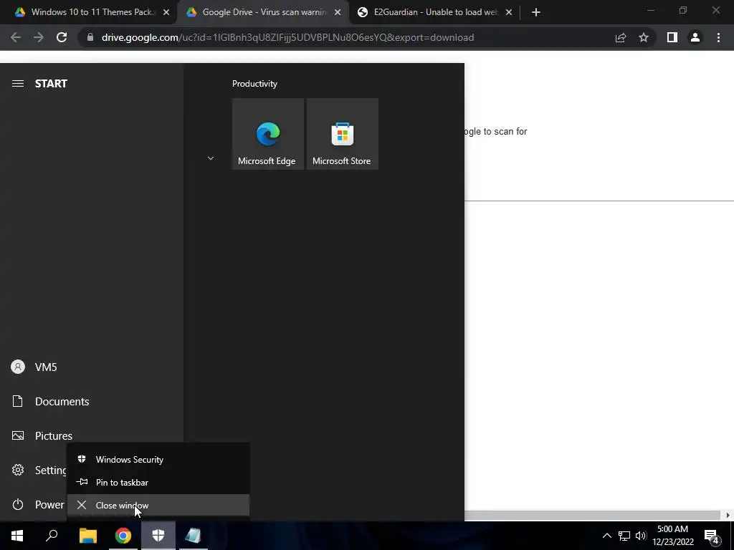This screenshot has width=734, height=550.
Task: Expand the Start hamburger menu
Action: click(x=18, y=83)
